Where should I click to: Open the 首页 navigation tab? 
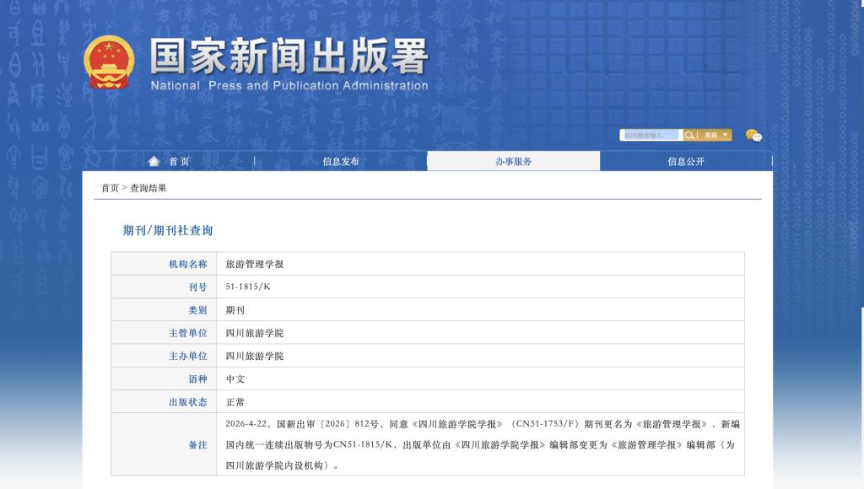(x=169, y=161)
